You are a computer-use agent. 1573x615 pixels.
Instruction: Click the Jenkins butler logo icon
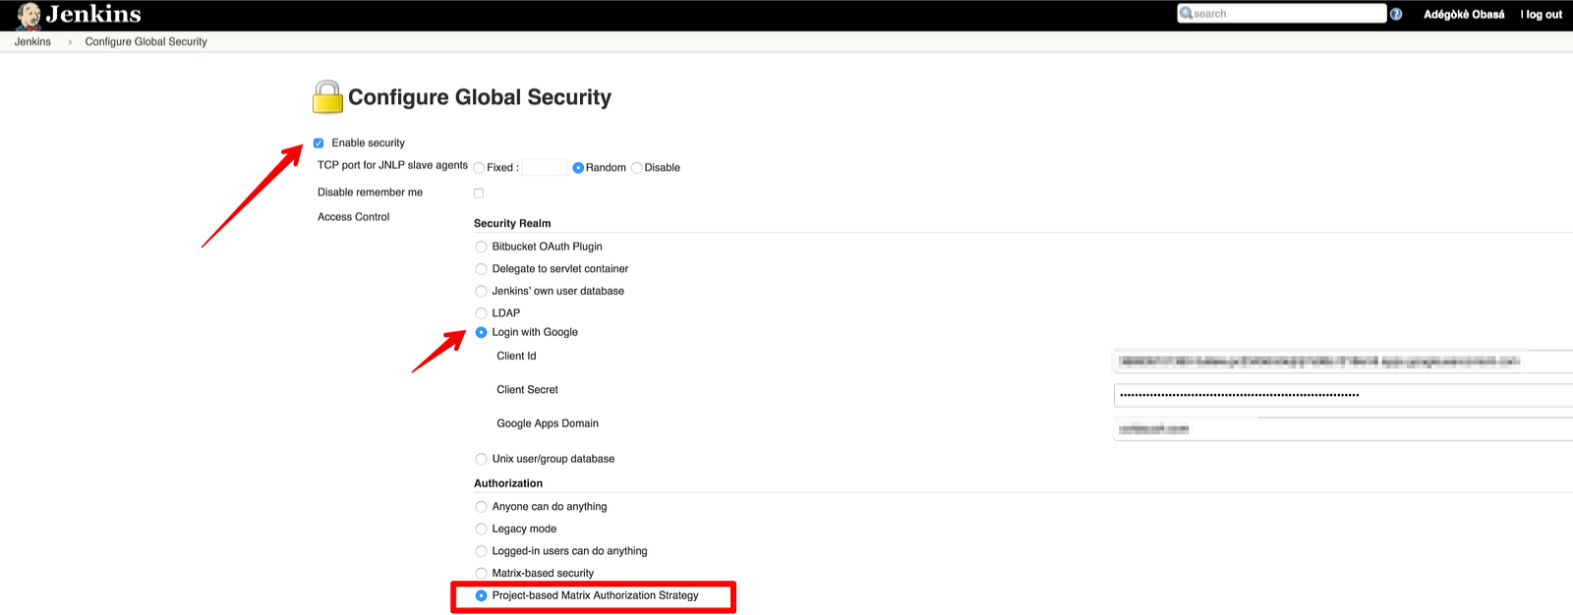click(29, 15)
